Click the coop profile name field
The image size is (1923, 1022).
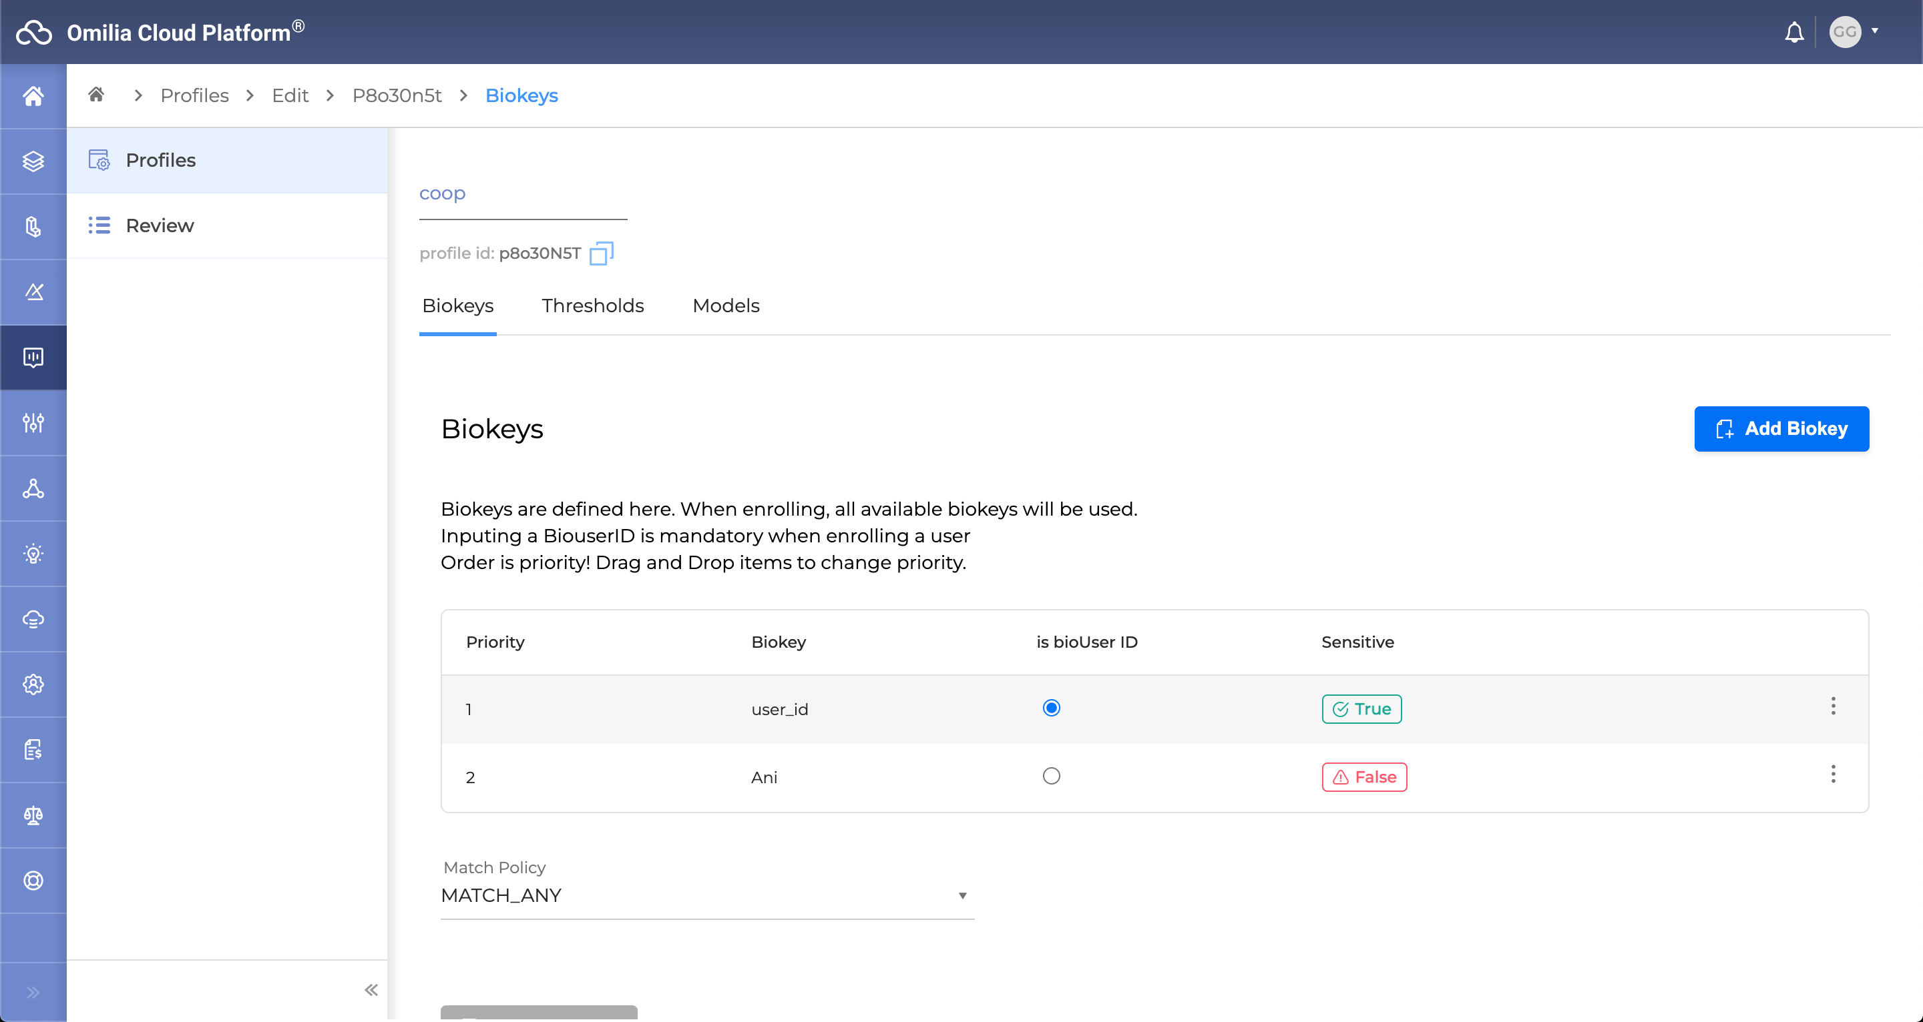pos(523,194)
